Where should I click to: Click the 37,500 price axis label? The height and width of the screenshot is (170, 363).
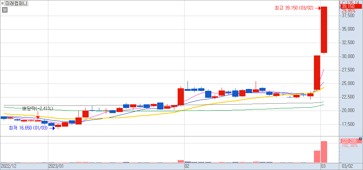[348, 16]
